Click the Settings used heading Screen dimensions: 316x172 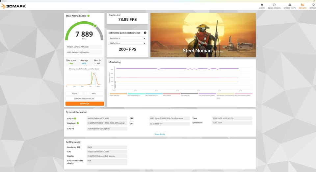73,142
